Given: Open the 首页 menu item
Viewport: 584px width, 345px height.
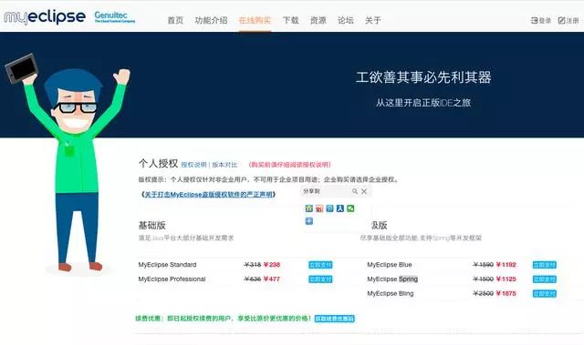Looking at the screenshot, I should (175, 20).
